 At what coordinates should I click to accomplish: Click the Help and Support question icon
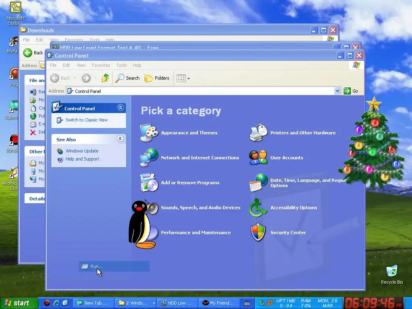click(x=60, y=159)
